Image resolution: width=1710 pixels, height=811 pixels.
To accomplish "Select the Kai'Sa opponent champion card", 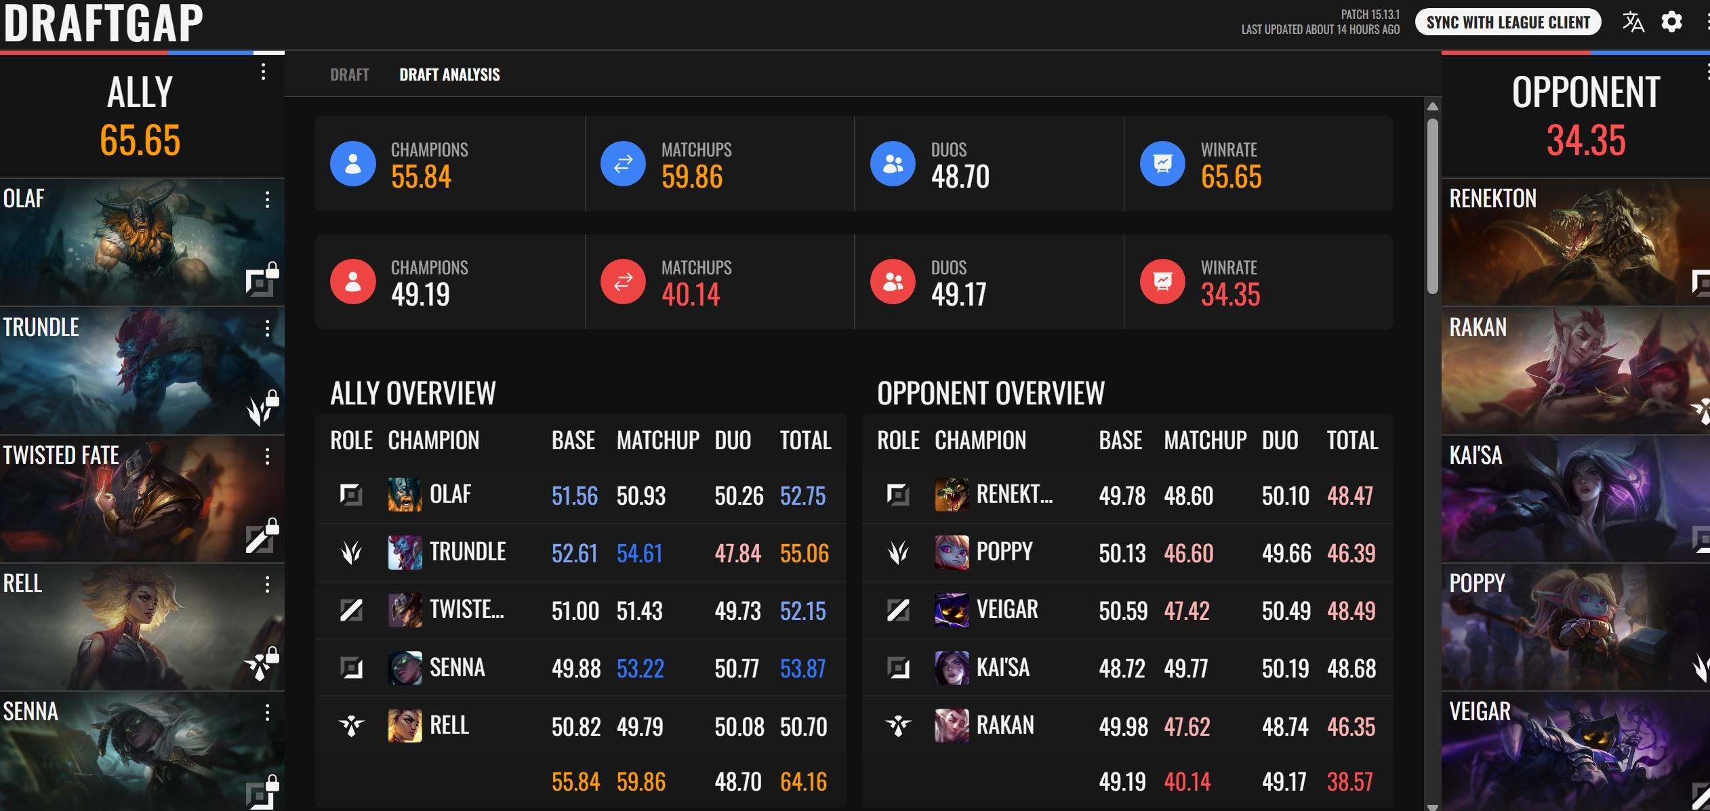I will pos(1575,499).
